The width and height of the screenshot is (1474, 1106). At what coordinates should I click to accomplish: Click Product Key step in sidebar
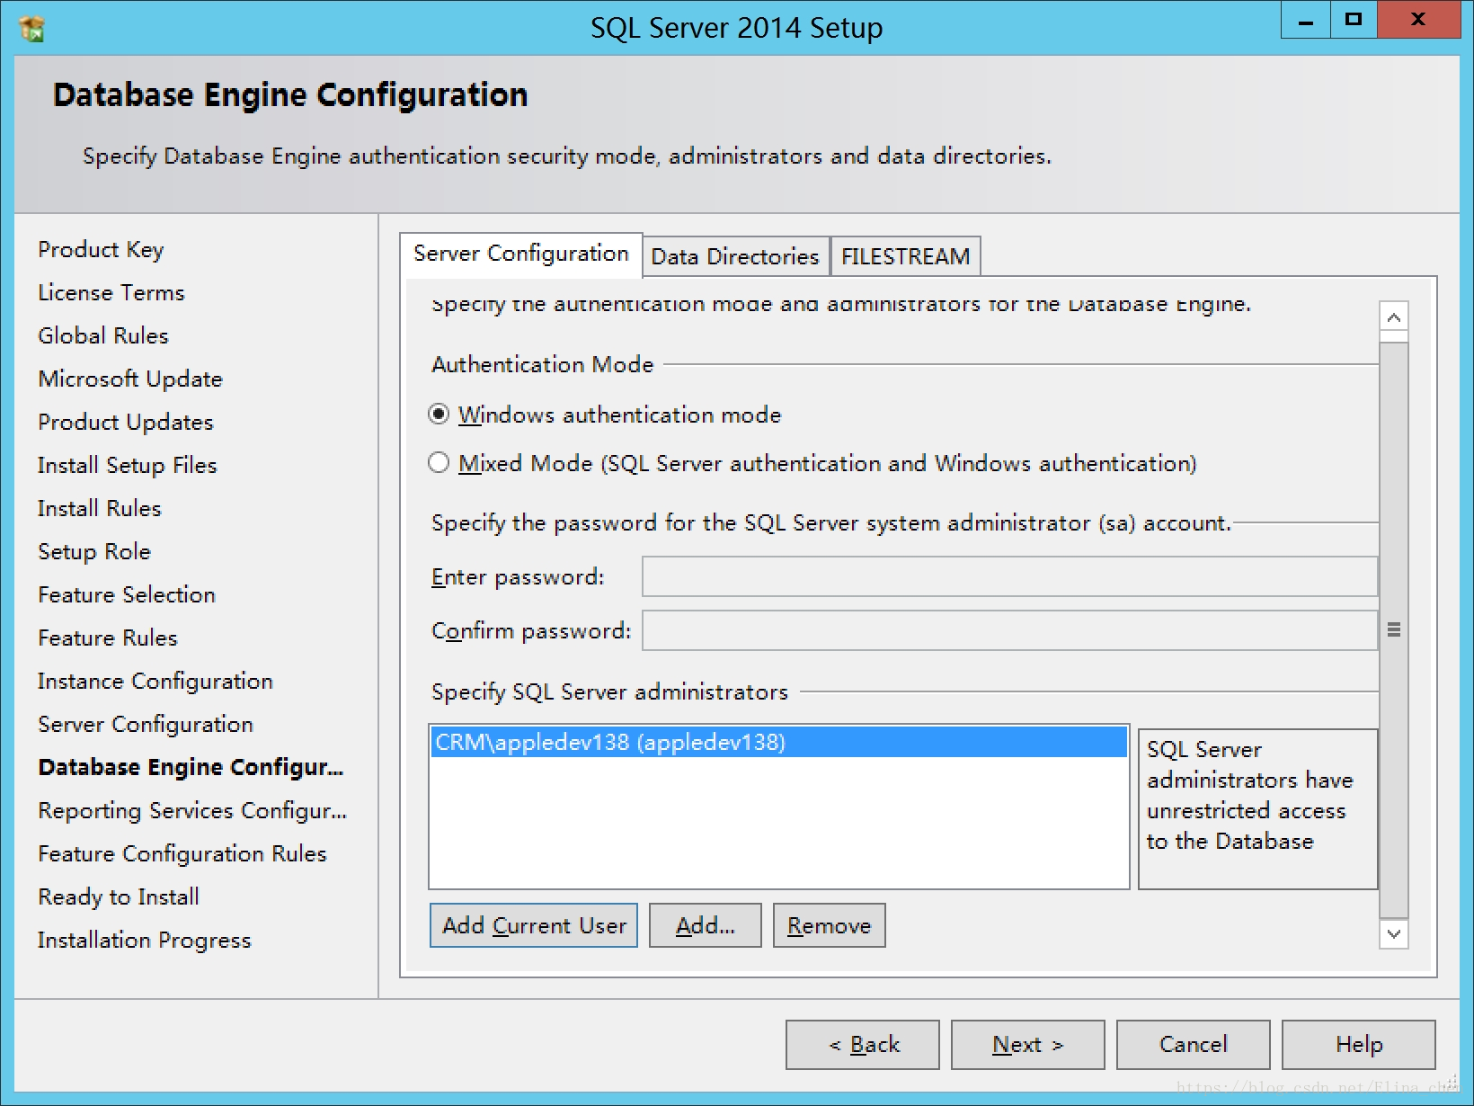click(101, 250)
